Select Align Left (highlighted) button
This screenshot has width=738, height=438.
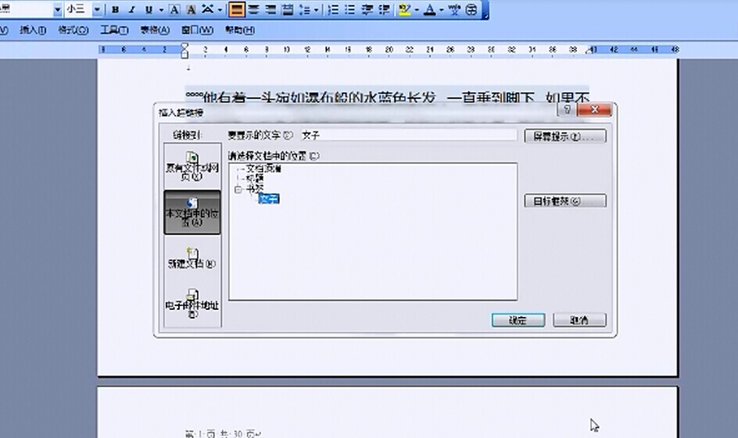pos(237,9)
